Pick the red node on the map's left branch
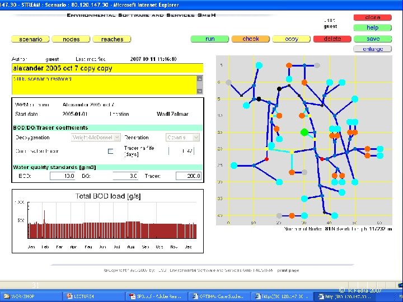The width and height of the screenshot is (403, 302). tap(266, 159)
